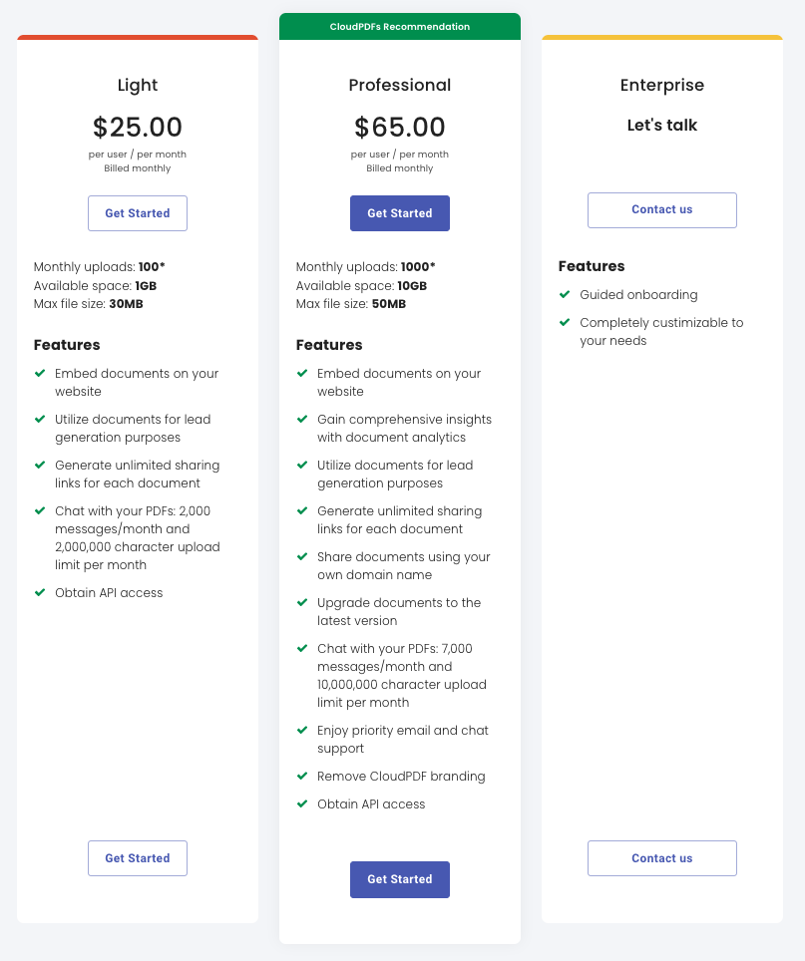Select the checkmark next to 'Share documents using your own domain name'
The width and height of the screenshot is (805, 961).
pos(301,557)
